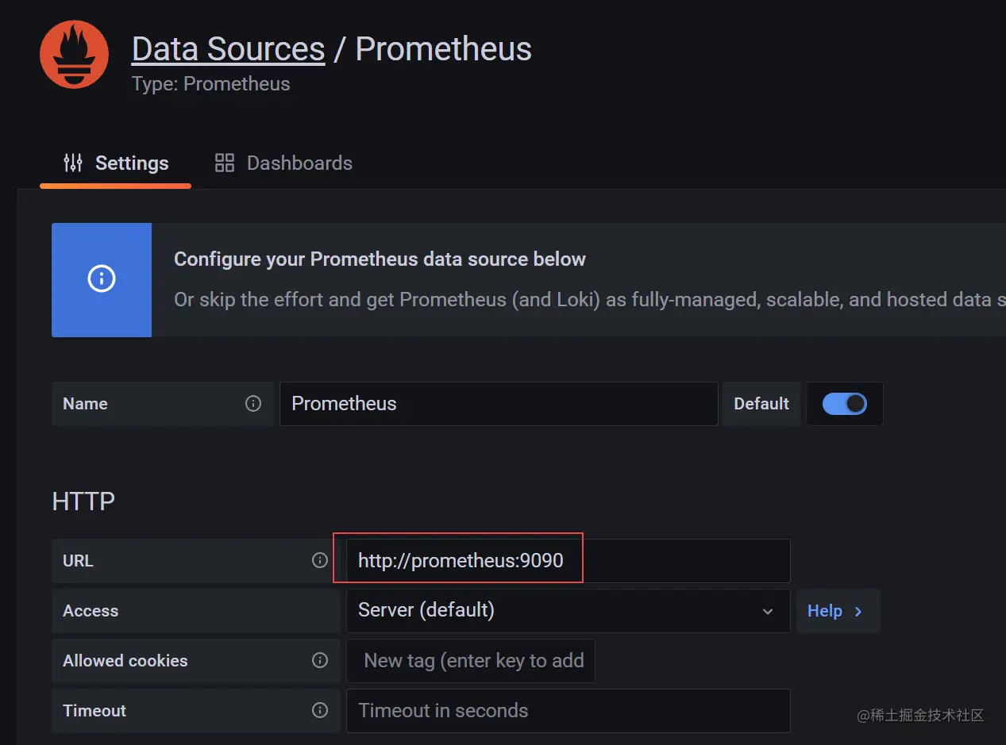Click the info icon in blue banner
The height and width of the screenshot is (745, 1006).
coord(102,279)
